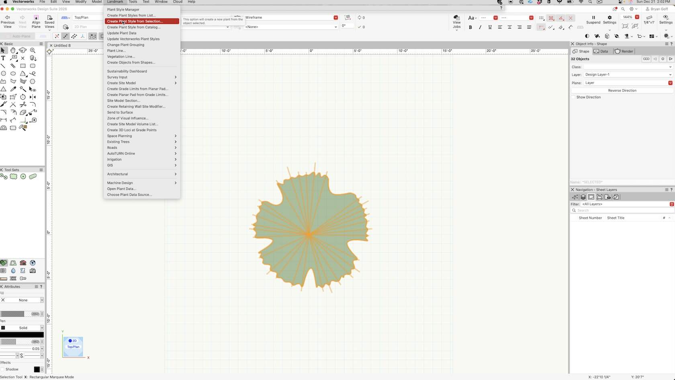Open the Layer dropdown showing Design Layer-1
675x380 pixels.
coord(628,75)
